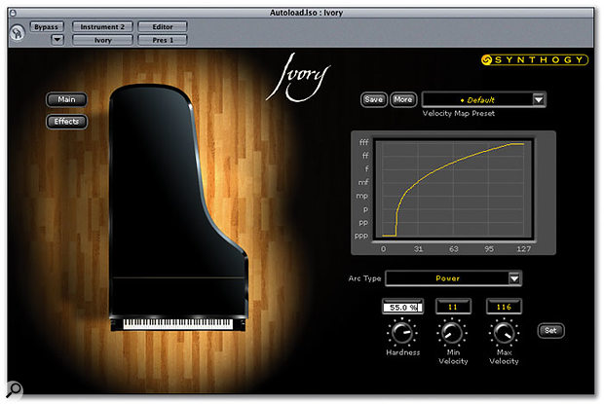Image resolution: width=604 pixels, height=404 pixels.
Task: Click the Pres 1 preset button
Action: [163, 40]
